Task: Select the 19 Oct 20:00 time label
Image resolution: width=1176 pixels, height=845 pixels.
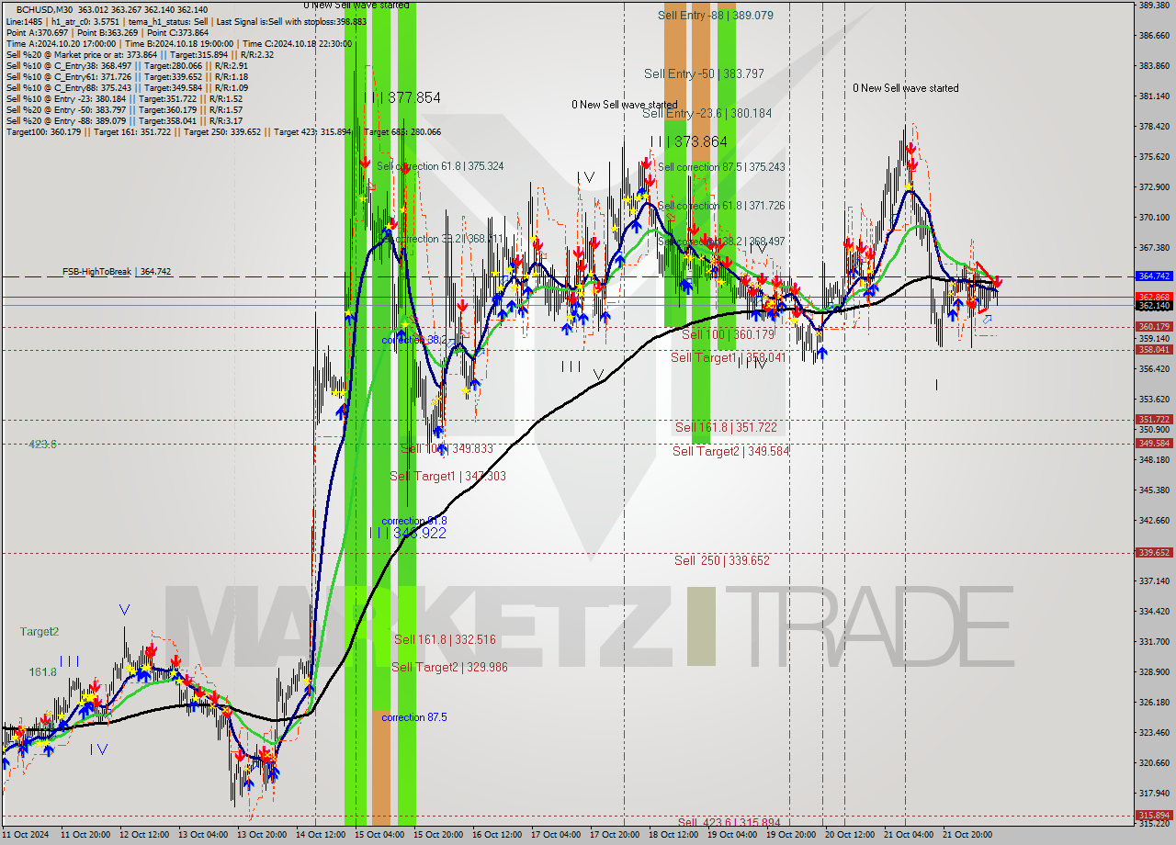Action: (791, 835)
